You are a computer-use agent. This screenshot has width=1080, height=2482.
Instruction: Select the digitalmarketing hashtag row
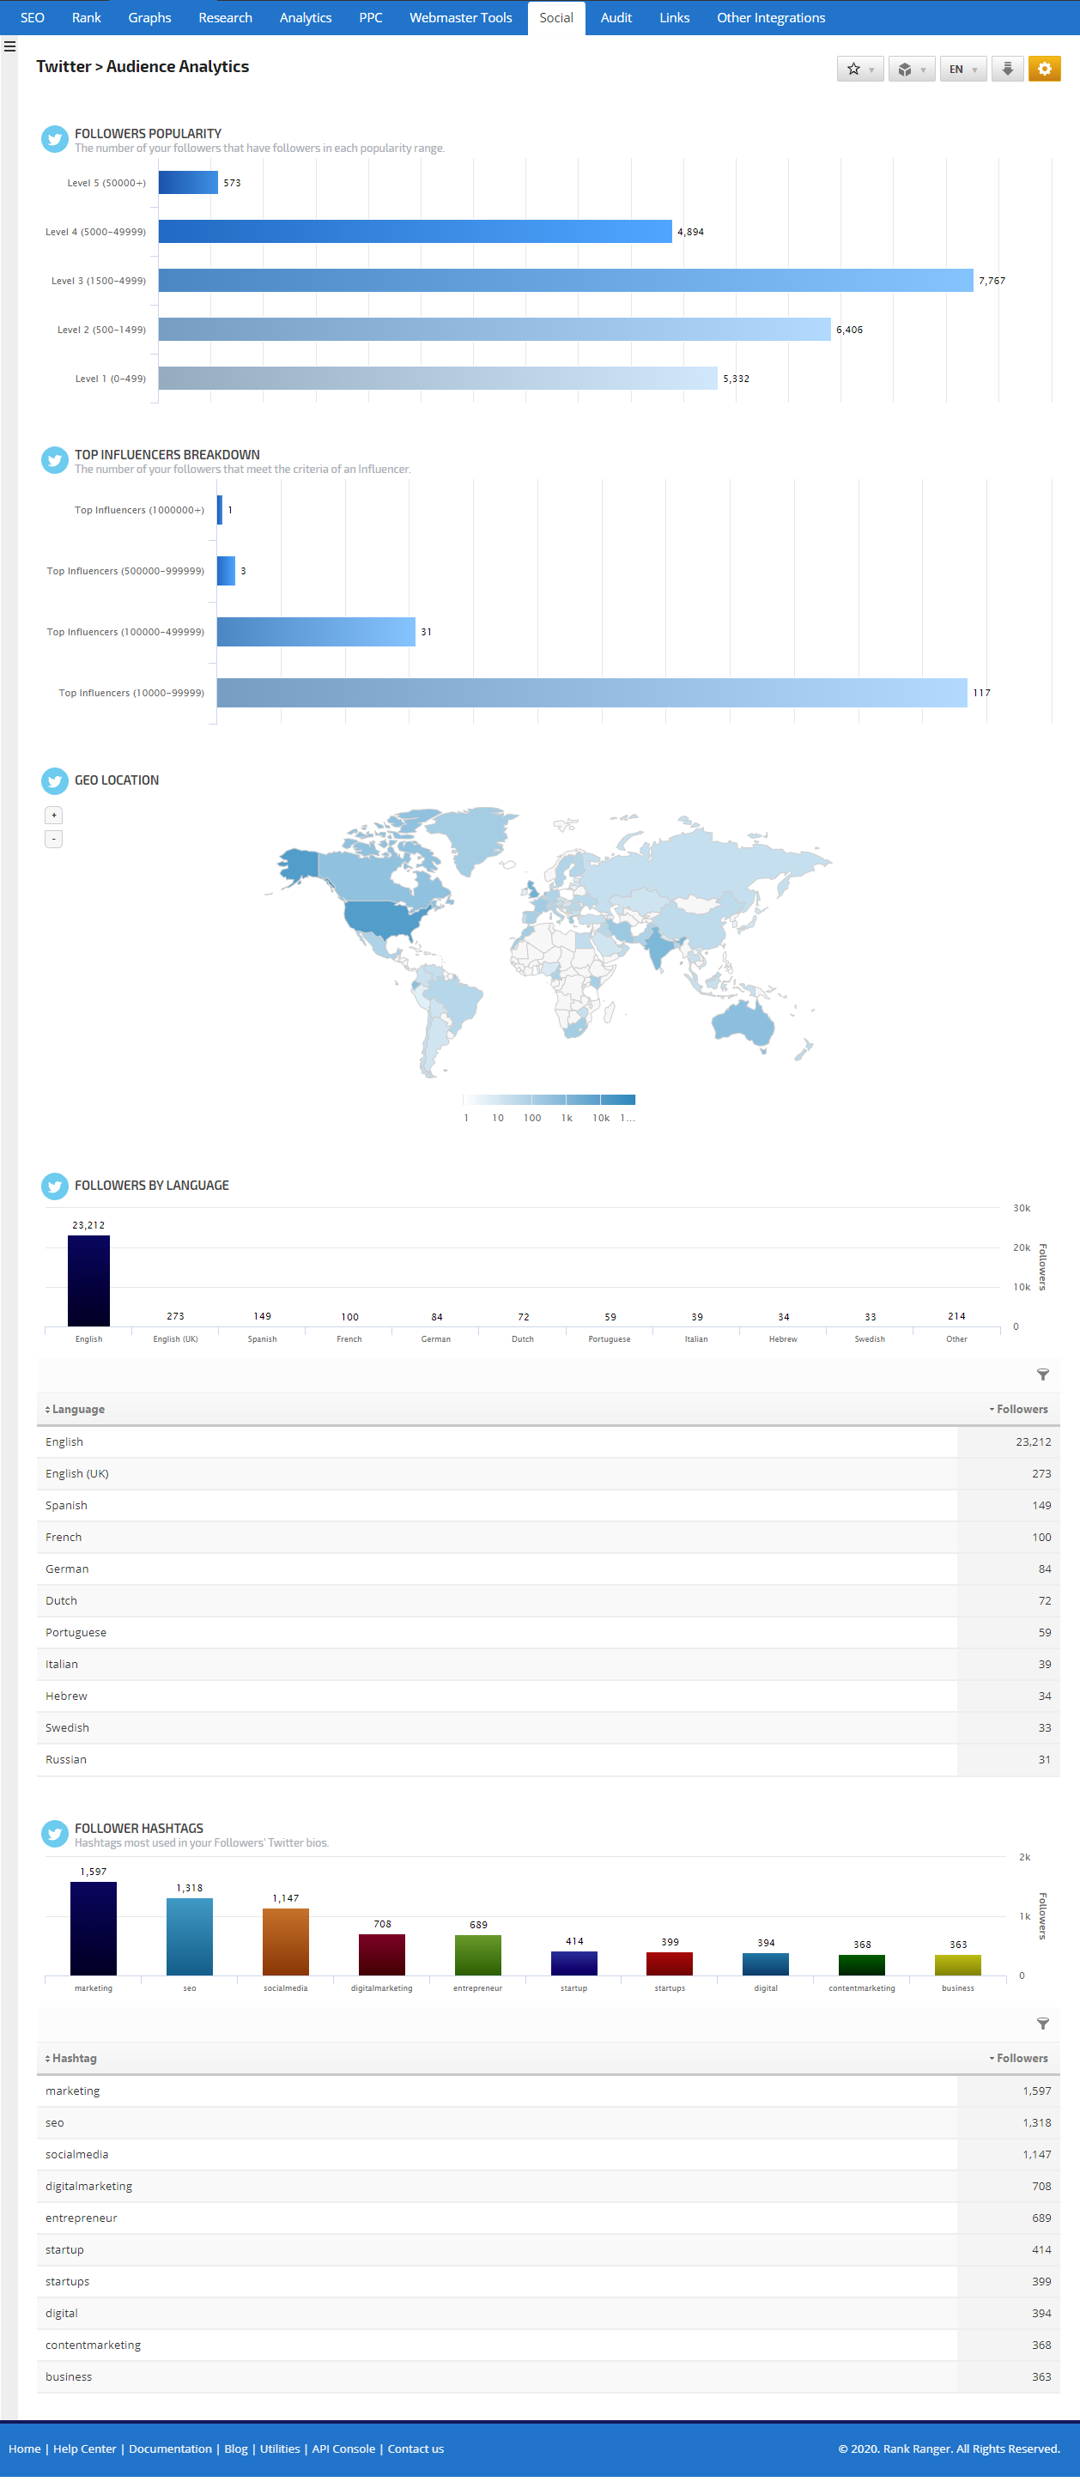[549, 2186]
